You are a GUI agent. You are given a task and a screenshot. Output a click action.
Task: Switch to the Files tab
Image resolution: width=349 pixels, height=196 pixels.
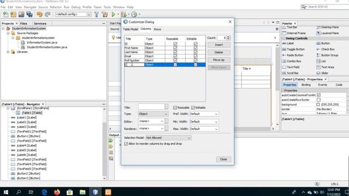23,23
